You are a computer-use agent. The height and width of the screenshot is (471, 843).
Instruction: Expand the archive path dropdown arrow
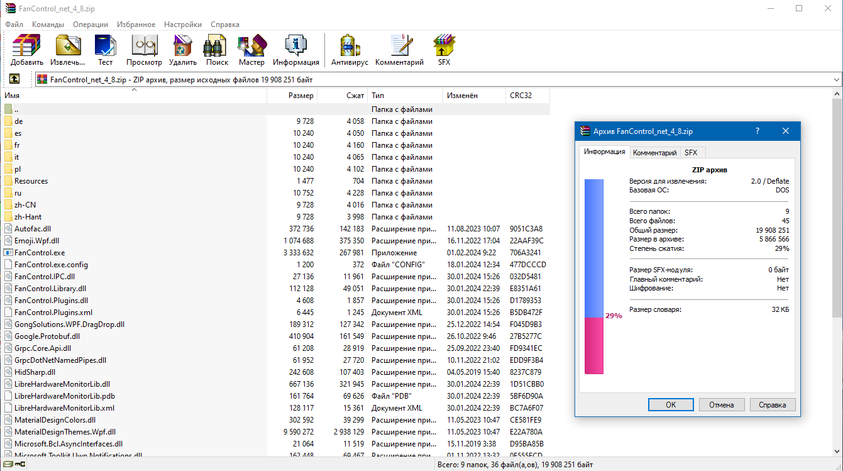[x=836, y=80]
